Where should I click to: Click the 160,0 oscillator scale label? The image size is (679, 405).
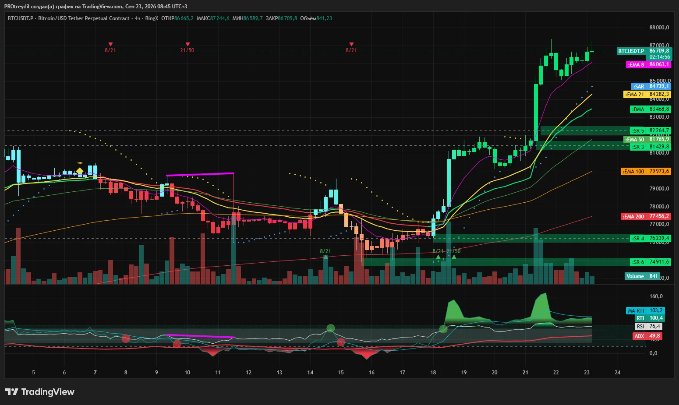pyautogui.click(x=656, y=296)
